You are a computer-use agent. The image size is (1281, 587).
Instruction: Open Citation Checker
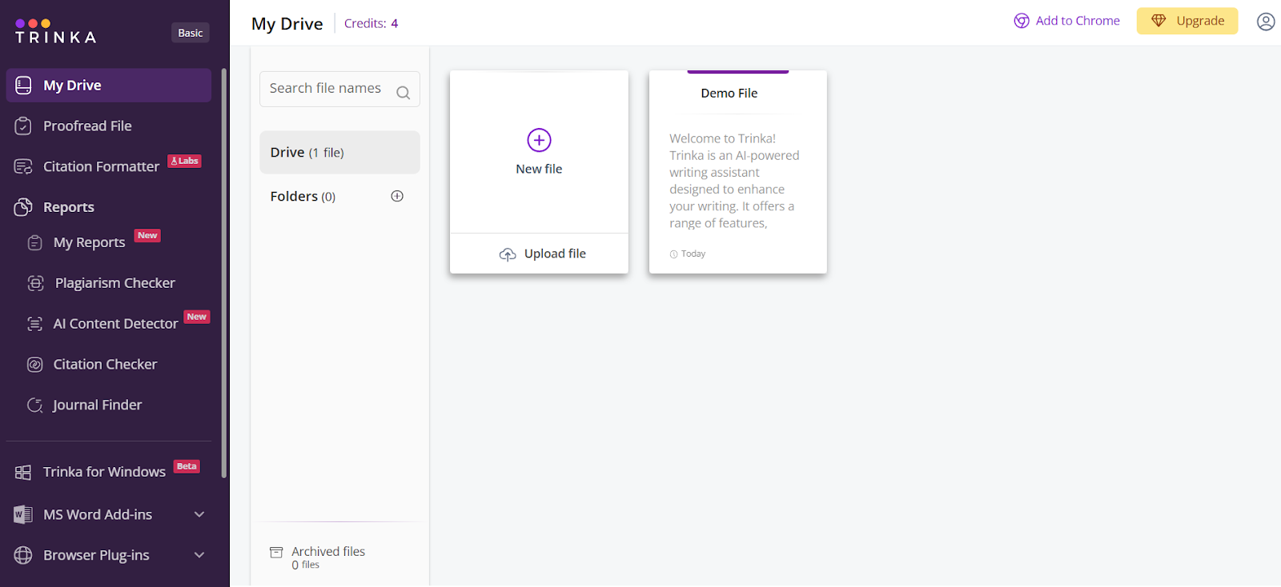coord(105,365)
